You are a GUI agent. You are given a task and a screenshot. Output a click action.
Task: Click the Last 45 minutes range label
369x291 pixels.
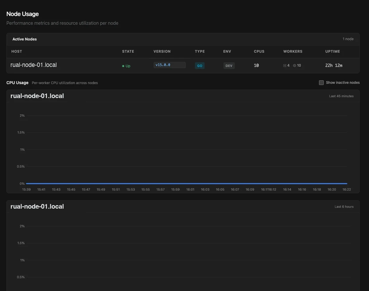click(x=341, y=96)
